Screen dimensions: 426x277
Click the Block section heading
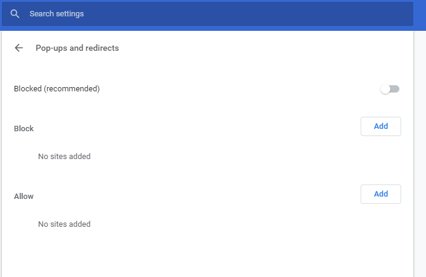click(24, 128)
